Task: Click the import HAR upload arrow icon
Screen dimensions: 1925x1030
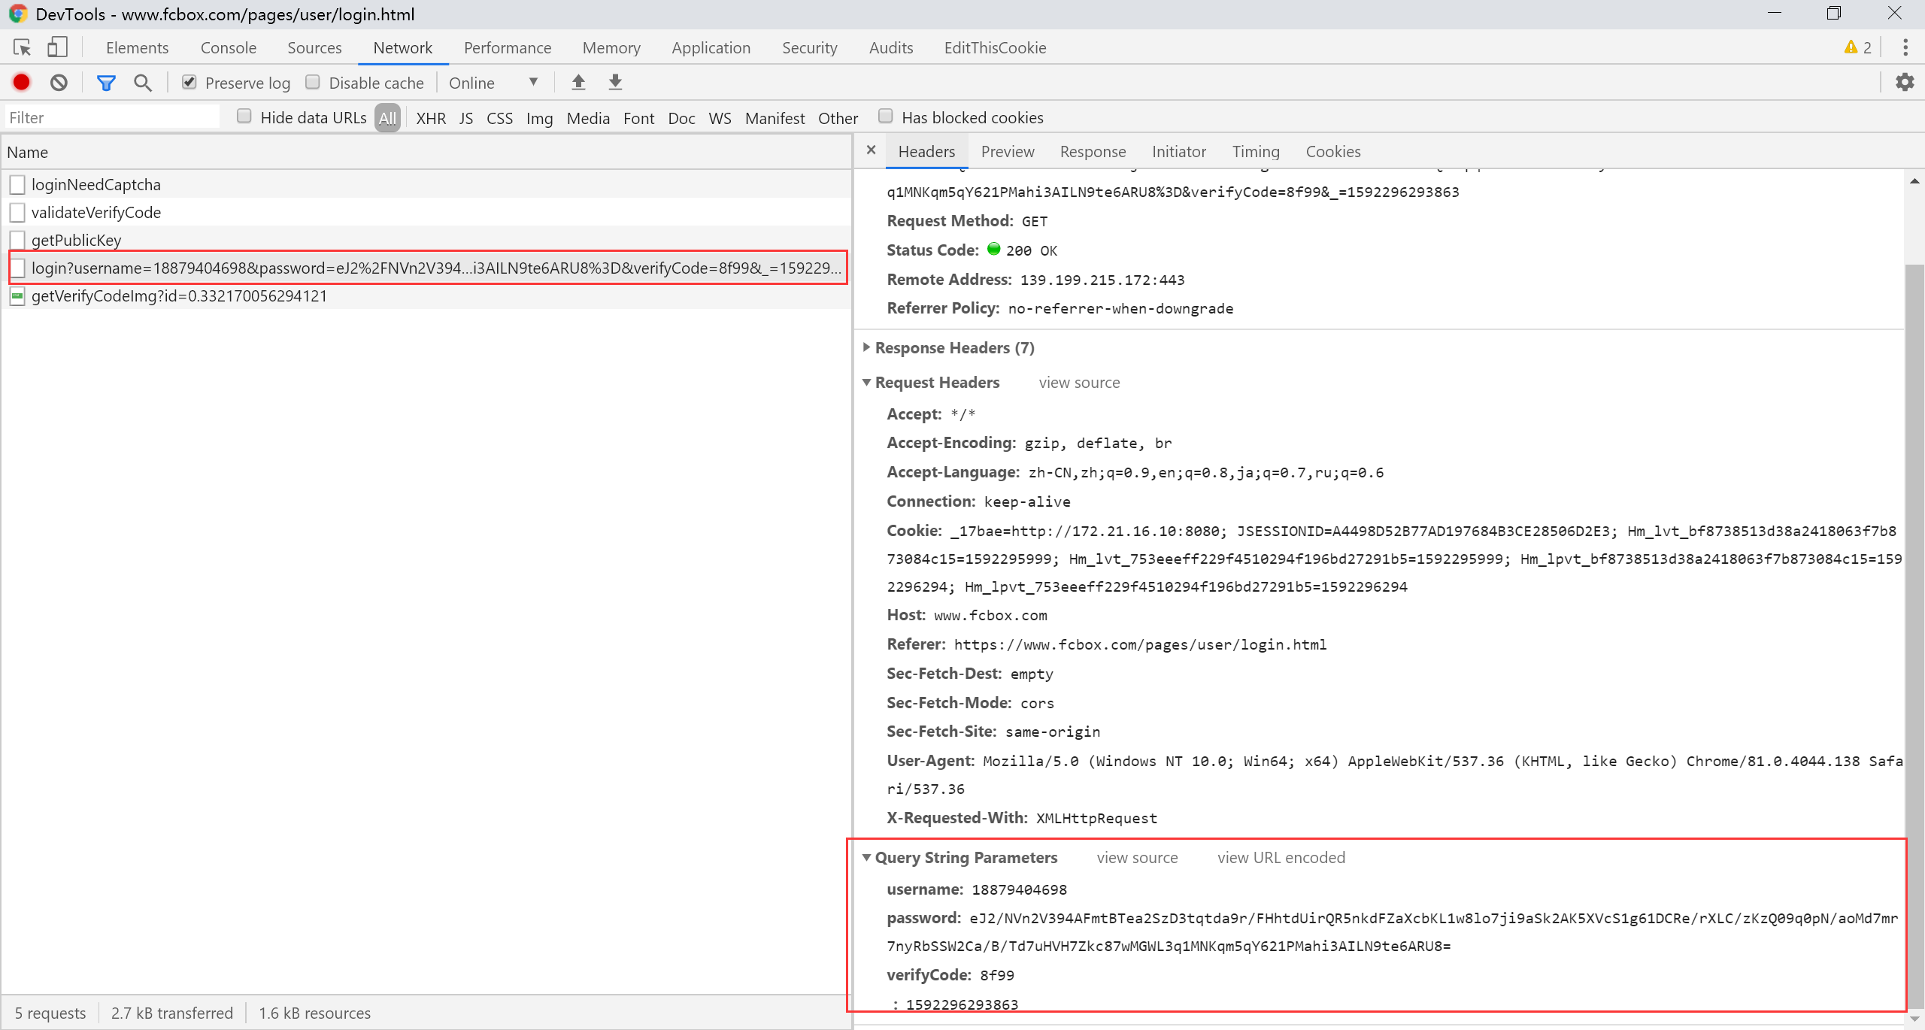Action: tap(578, 83)
